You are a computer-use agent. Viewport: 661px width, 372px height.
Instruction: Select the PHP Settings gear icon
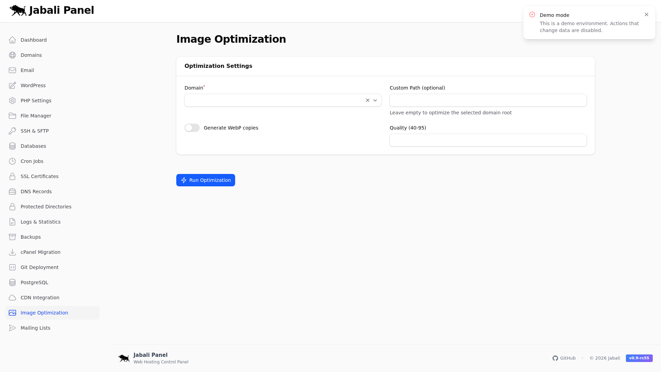(12, 101)
